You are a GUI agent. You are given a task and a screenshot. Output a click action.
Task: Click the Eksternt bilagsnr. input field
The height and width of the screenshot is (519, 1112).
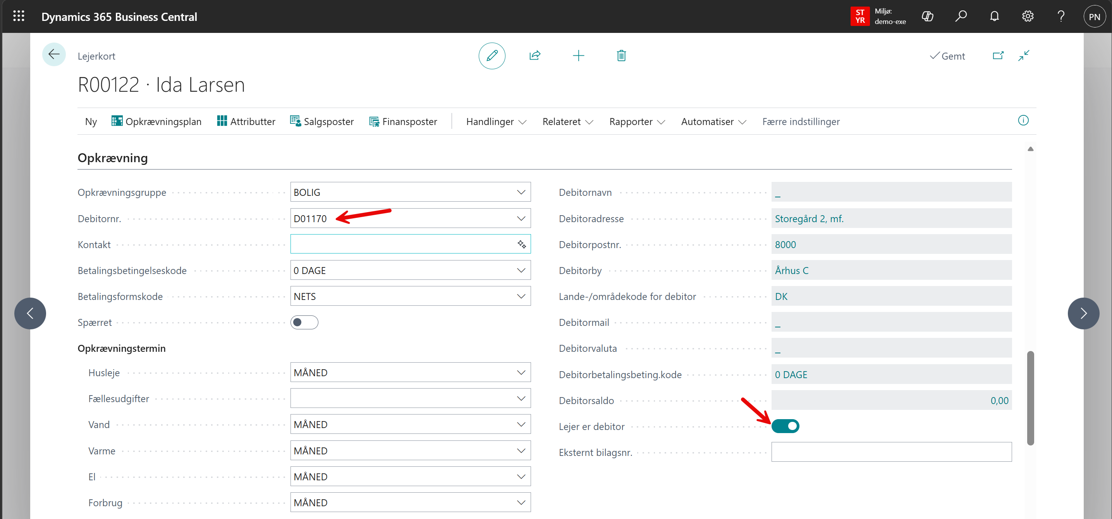coord(891,452)
